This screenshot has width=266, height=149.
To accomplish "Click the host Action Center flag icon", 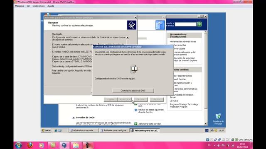I will tap(223, 145).
